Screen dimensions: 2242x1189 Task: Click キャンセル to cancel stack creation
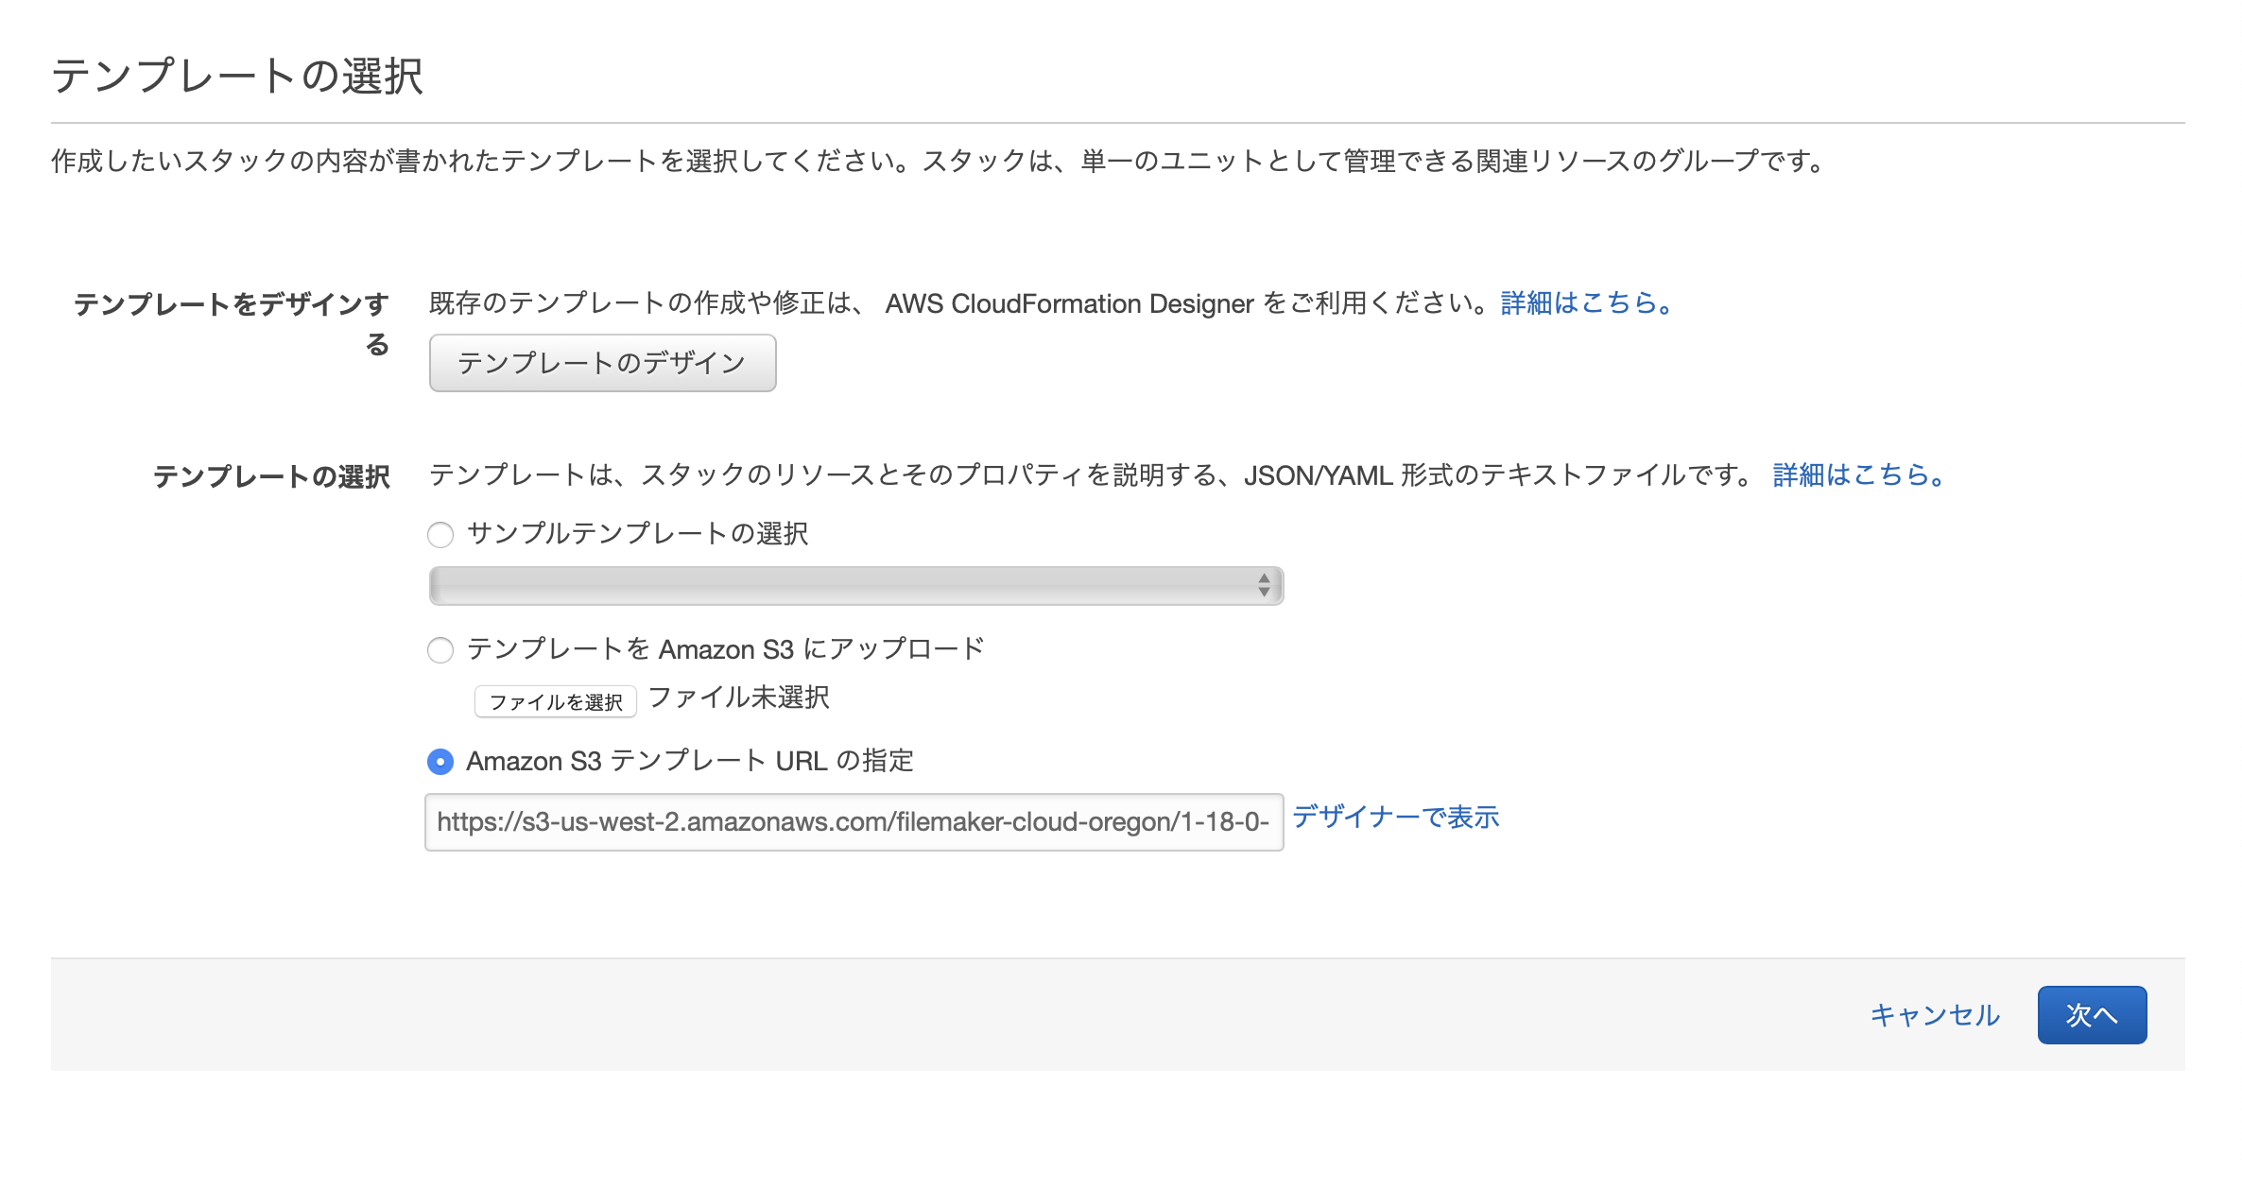click(1934, 1013)
